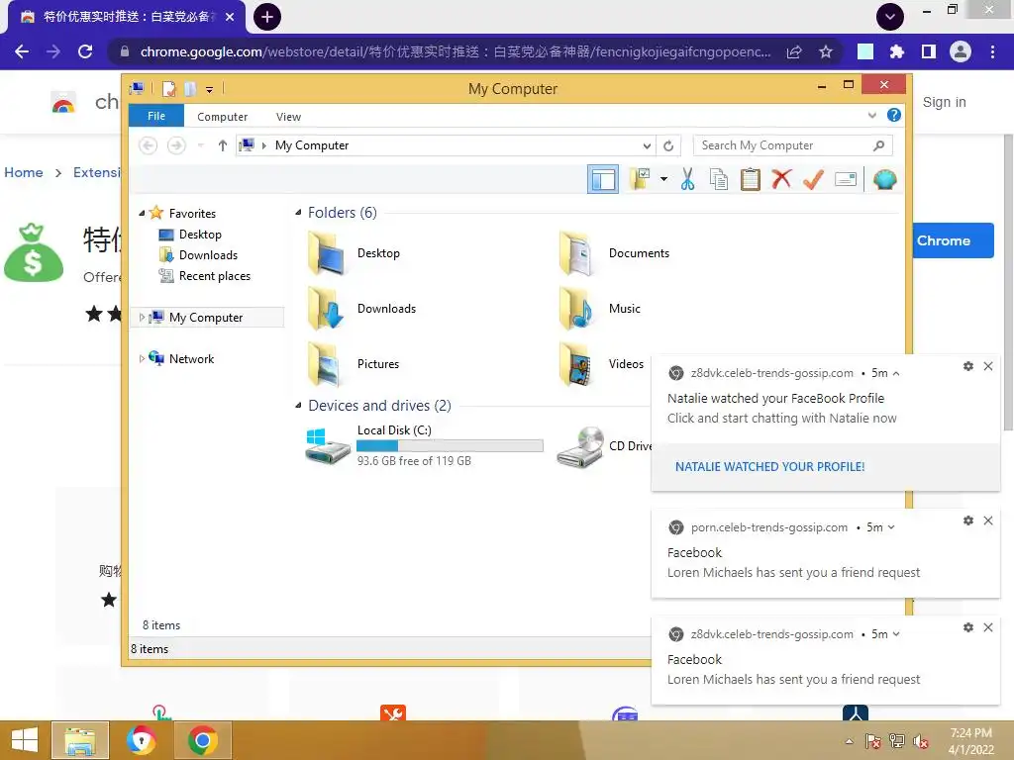This screenshot has width=1014, height=760.
Task: Open settings gear on bottom z8dvk notification
Action: (x=968, y=627)
